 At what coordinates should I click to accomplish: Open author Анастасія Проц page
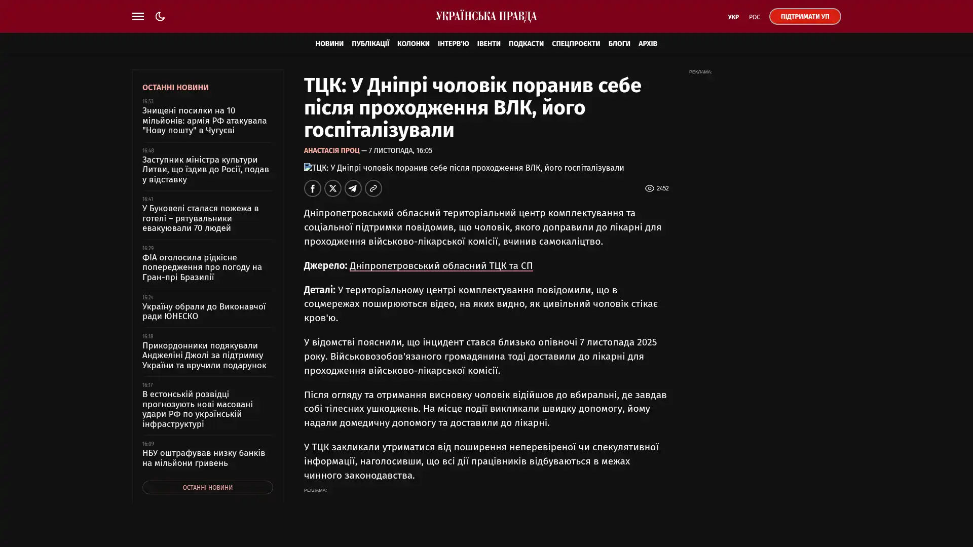[x=331, y=151]
